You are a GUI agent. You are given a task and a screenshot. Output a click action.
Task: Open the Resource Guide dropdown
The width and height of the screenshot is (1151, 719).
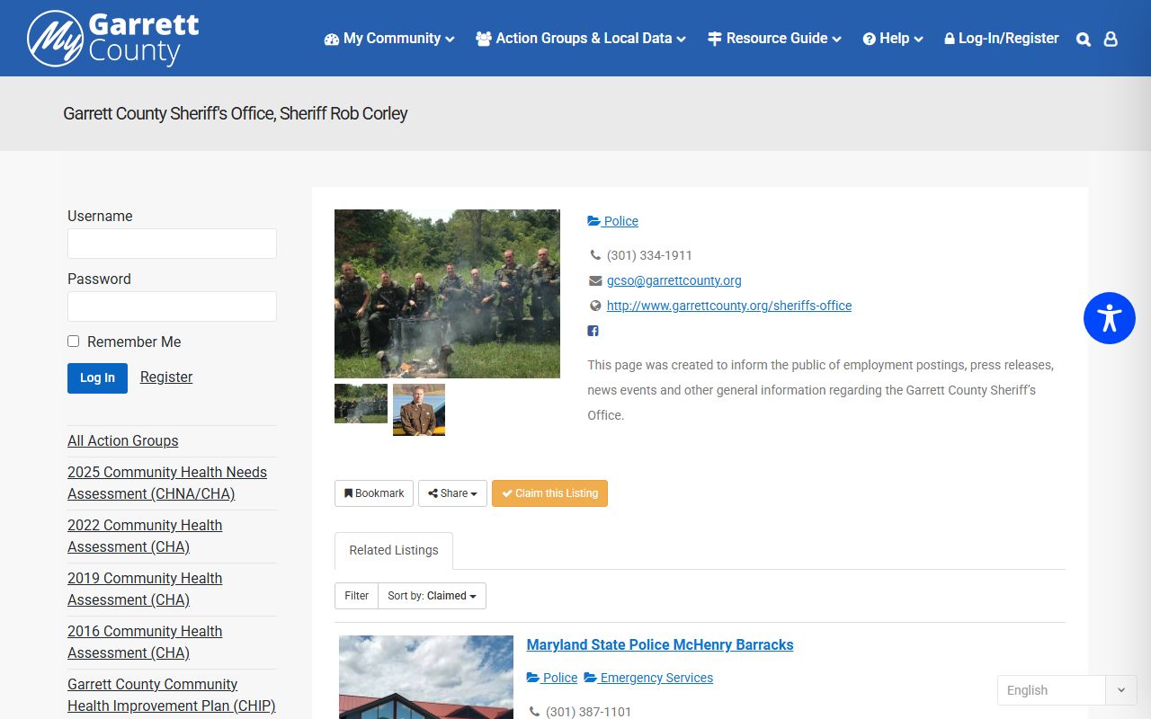coord(774,39)
